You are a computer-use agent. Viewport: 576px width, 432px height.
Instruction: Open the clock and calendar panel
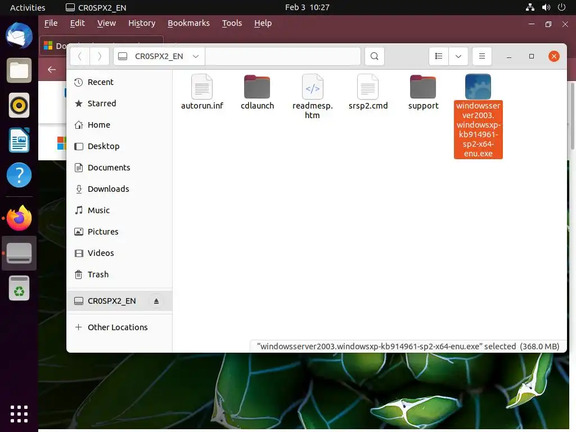307,7
